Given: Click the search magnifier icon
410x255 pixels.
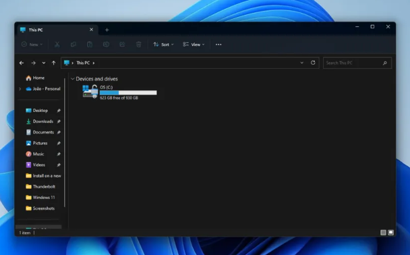Looking at the screenshot, I should pyautogui.click(x=385, y=63).
